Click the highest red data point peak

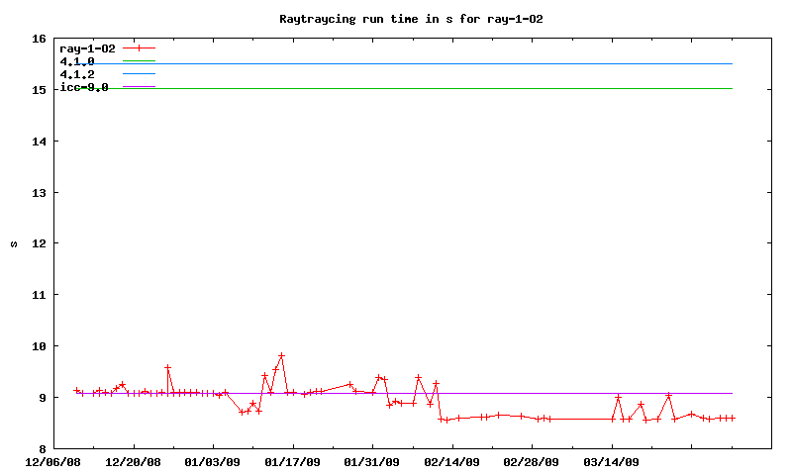point(281,355)
